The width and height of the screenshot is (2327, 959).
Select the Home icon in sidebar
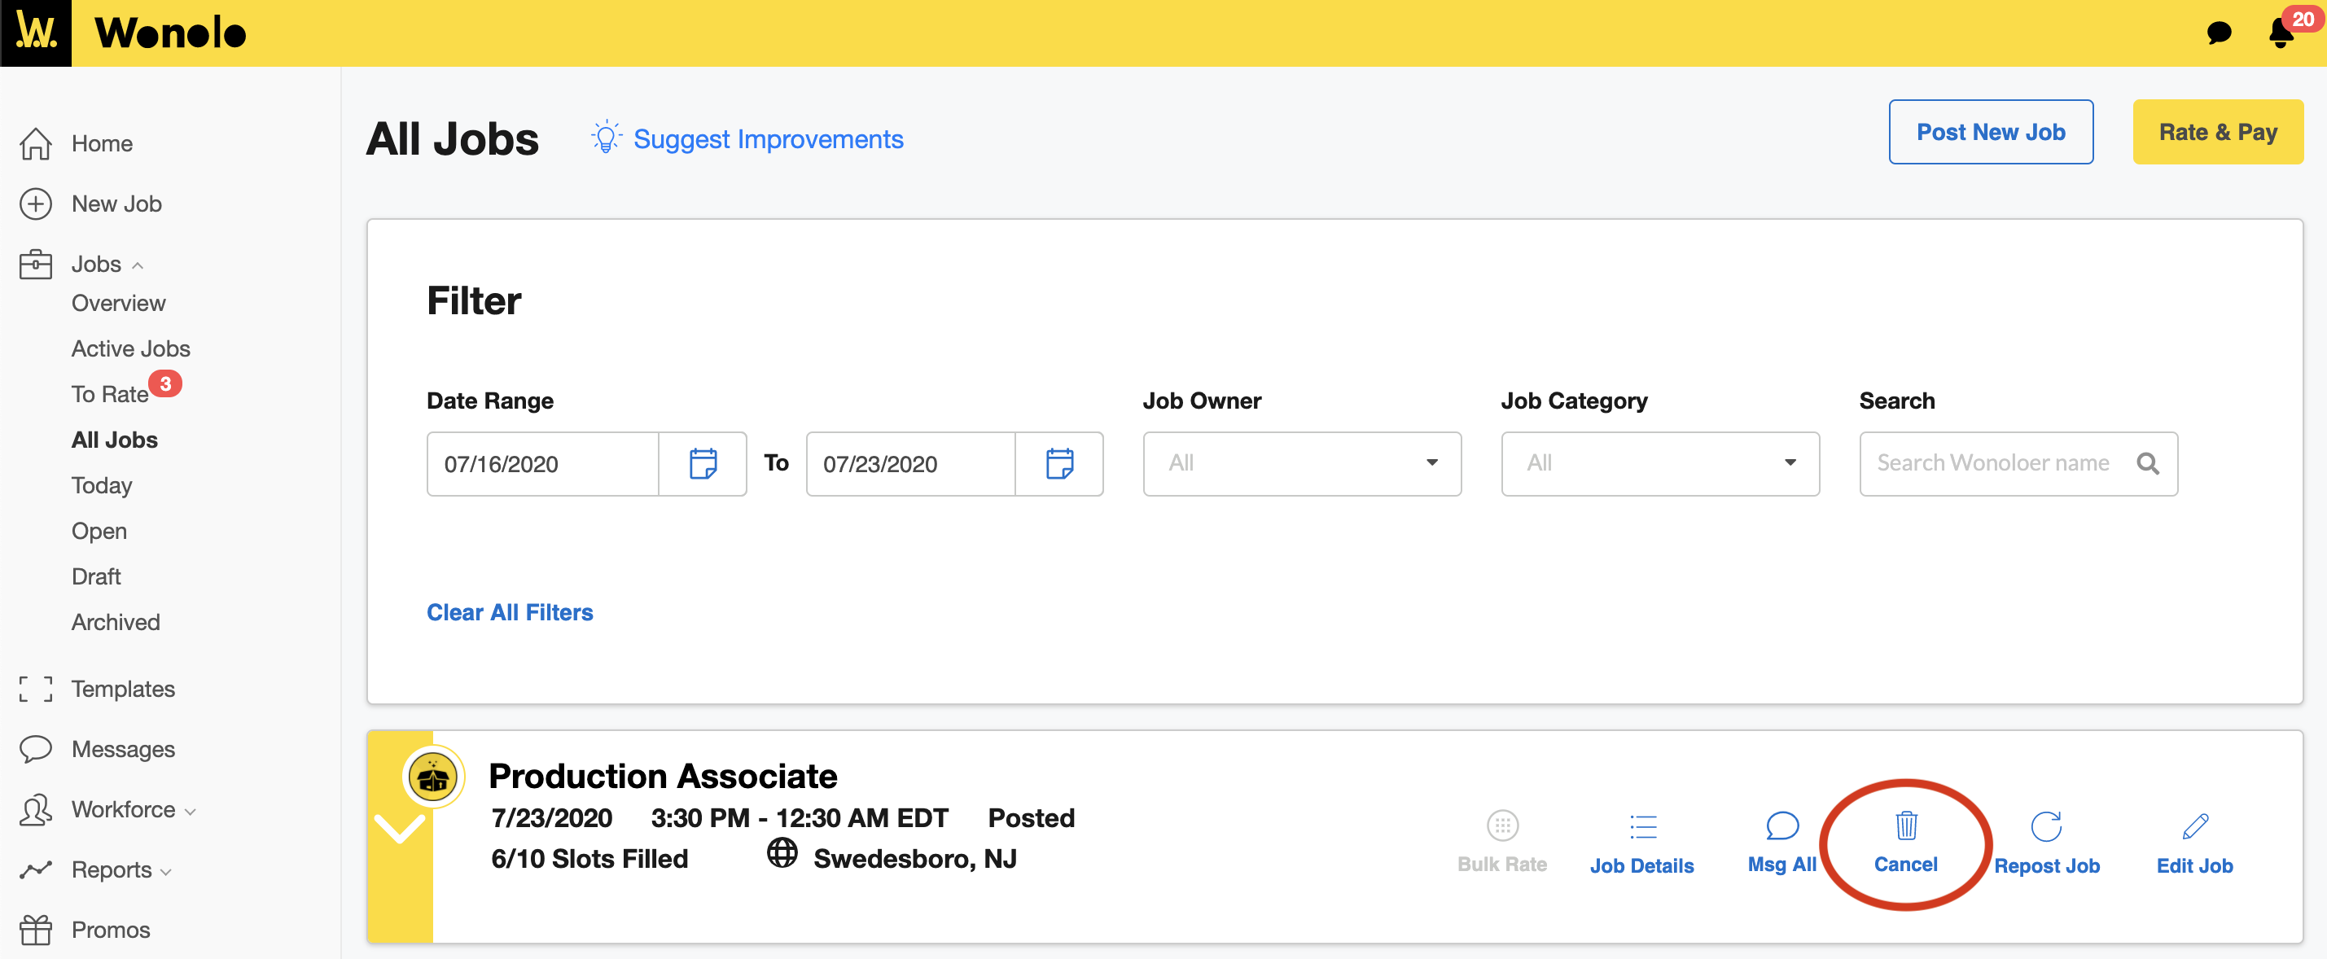pyautogui.click(x=35, y=142)
